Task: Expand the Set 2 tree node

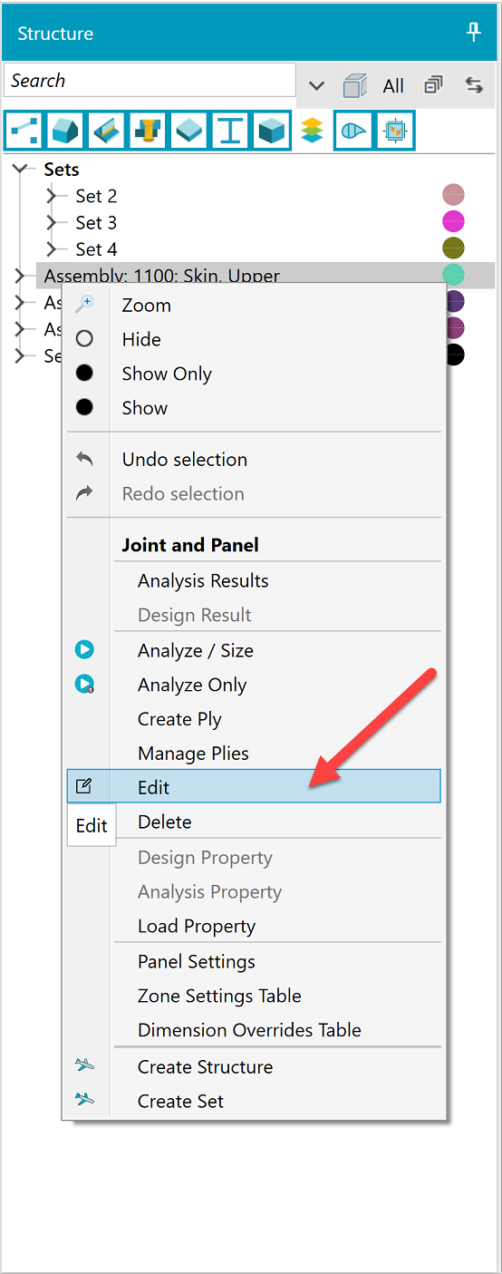Action: [53, 196]
